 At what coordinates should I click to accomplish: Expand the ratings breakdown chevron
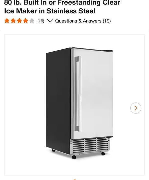(x=50, y=21)
